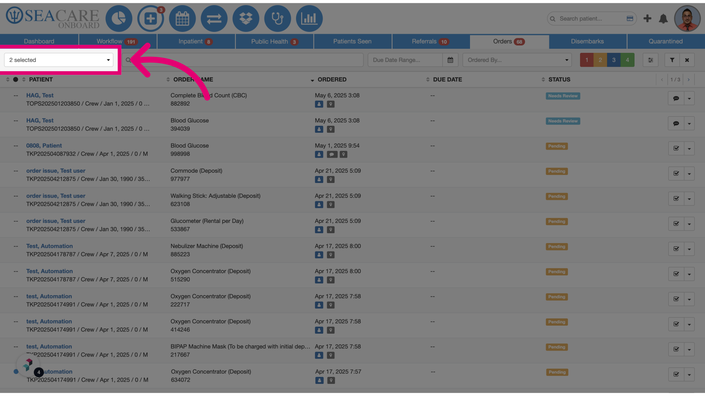
Task: Switch to the Quarantined tab
Action: [x=666, y=41]
